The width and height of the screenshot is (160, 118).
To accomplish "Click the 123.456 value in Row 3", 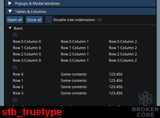I will click(x=116, y=93).
